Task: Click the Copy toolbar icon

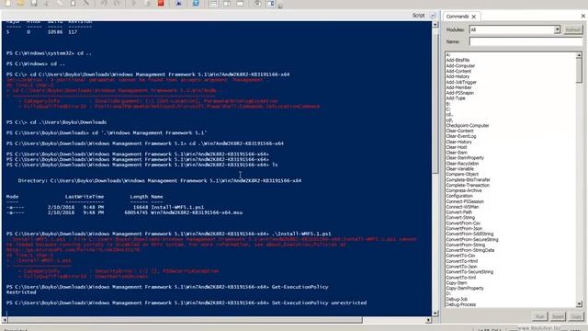Action: 60,3
